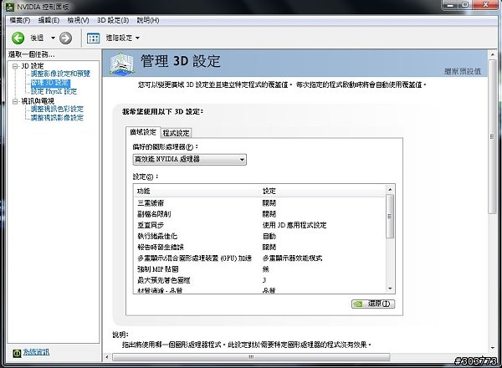Click the 設定 column header
The height and width of the screenshot is (368, 502).
pyautogui.click(x=269, y=191)
